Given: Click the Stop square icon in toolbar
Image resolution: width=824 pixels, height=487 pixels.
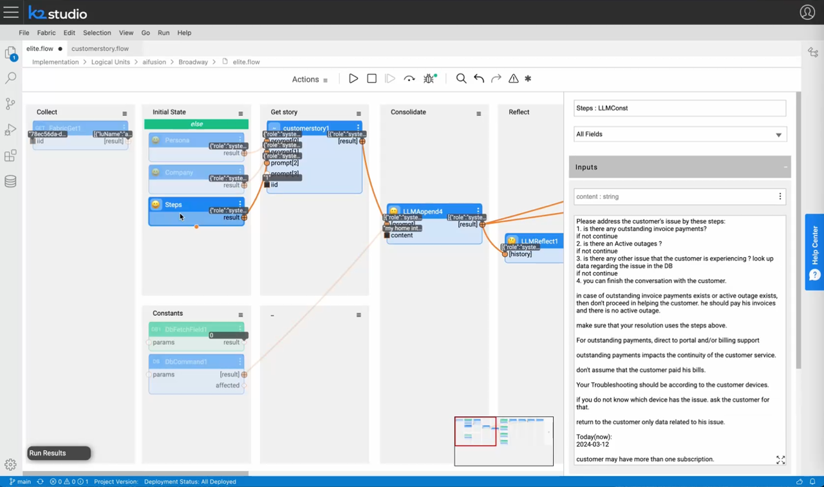Looking at the screenshot, I should pos(371,78).
